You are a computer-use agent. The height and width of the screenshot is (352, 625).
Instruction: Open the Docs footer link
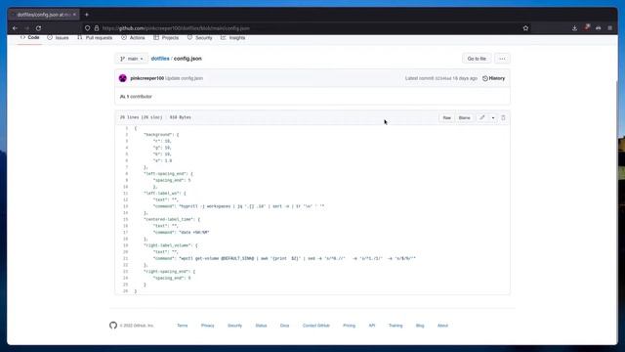coord(284,326)
